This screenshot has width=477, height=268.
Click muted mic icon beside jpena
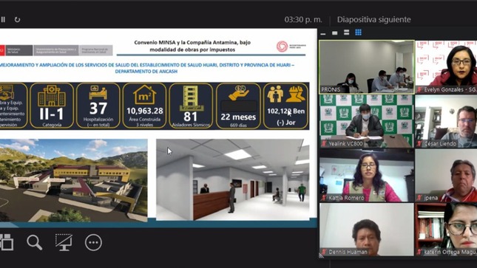[x=420, y=198]
